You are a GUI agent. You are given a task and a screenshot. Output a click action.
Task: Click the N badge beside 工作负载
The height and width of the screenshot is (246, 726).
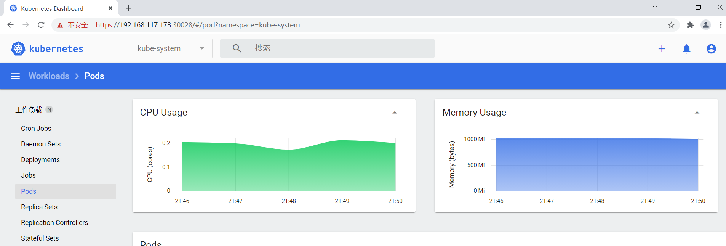(x=49, y=110)
